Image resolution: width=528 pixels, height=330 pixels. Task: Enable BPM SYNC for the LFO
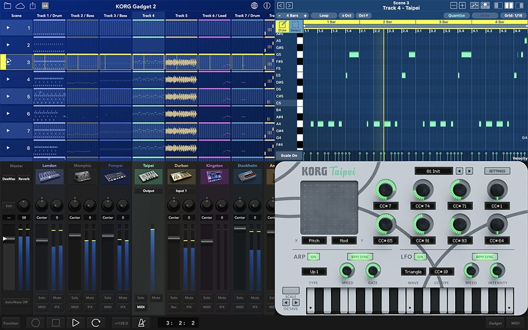point(486,257)
